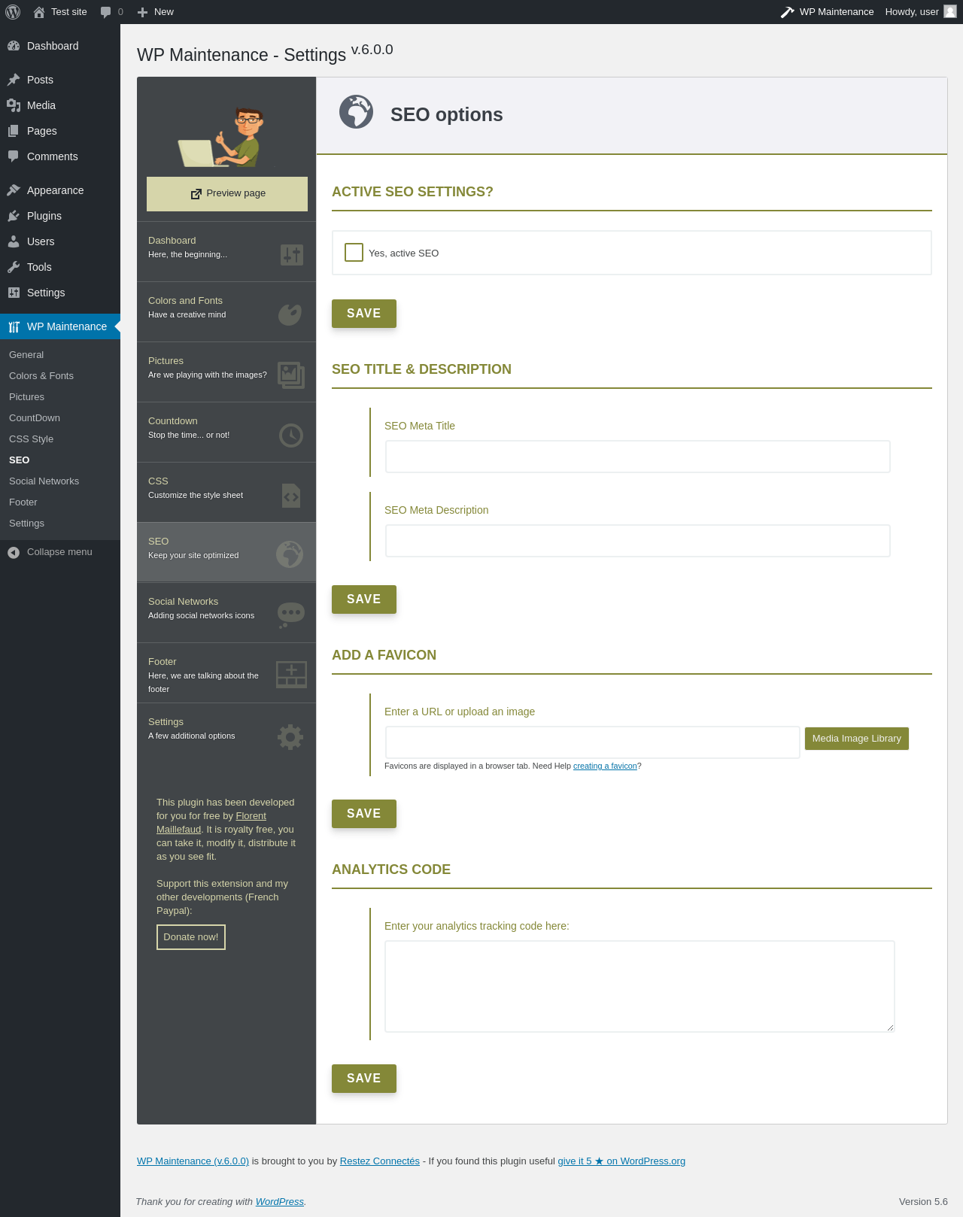Click the Settings sliders icon in WordPress sidebar
The height and width of the screenshot is (1217, 963).
tap(14, 293)
